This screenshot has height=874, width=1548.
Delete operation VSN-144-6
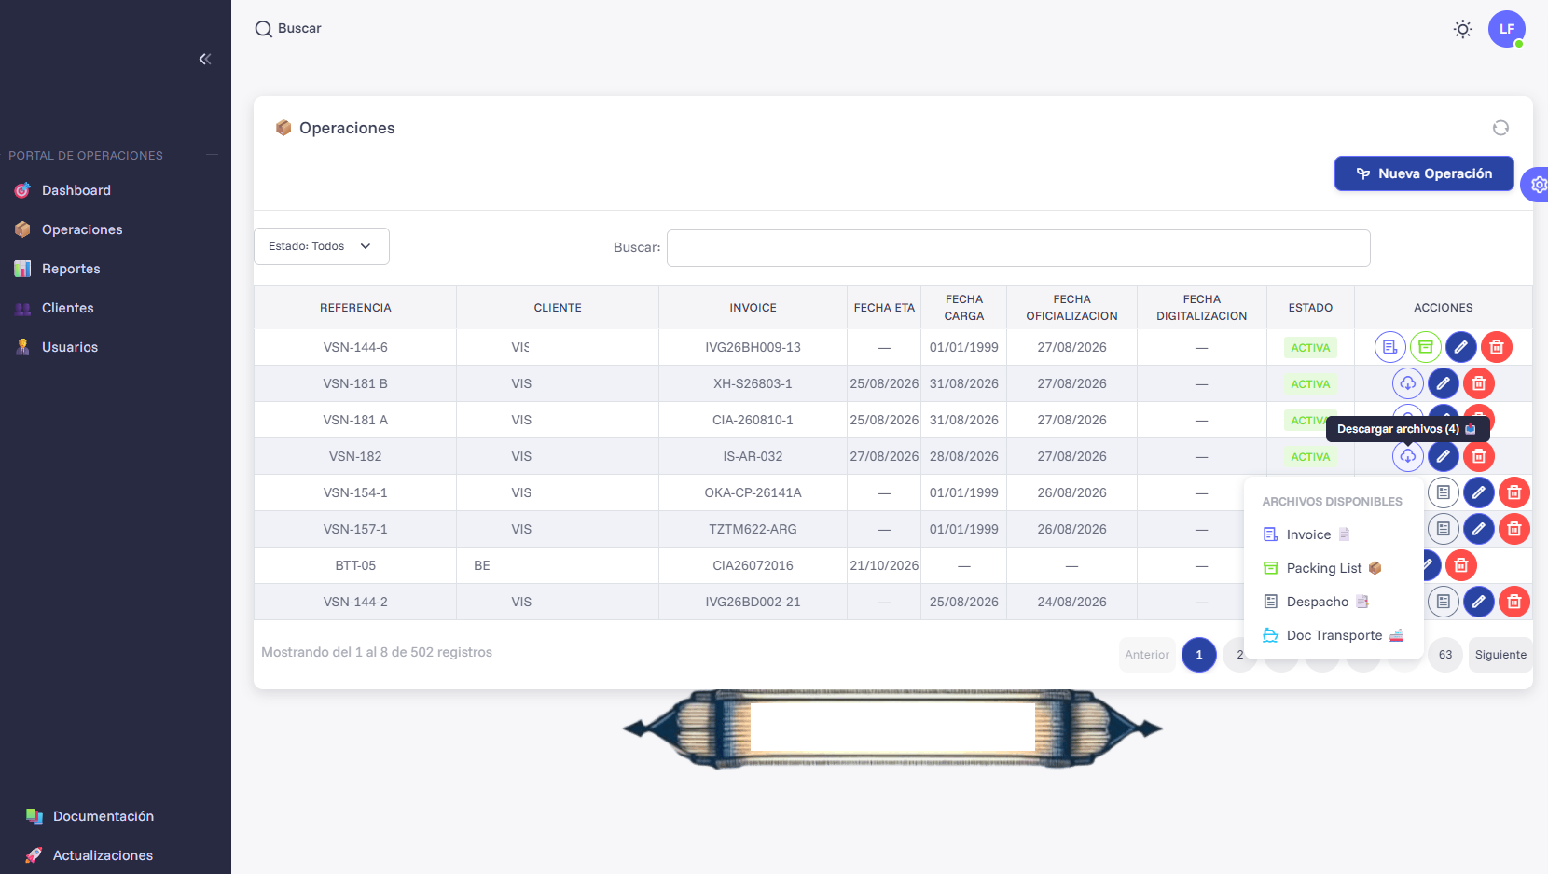click(1497, 347)
